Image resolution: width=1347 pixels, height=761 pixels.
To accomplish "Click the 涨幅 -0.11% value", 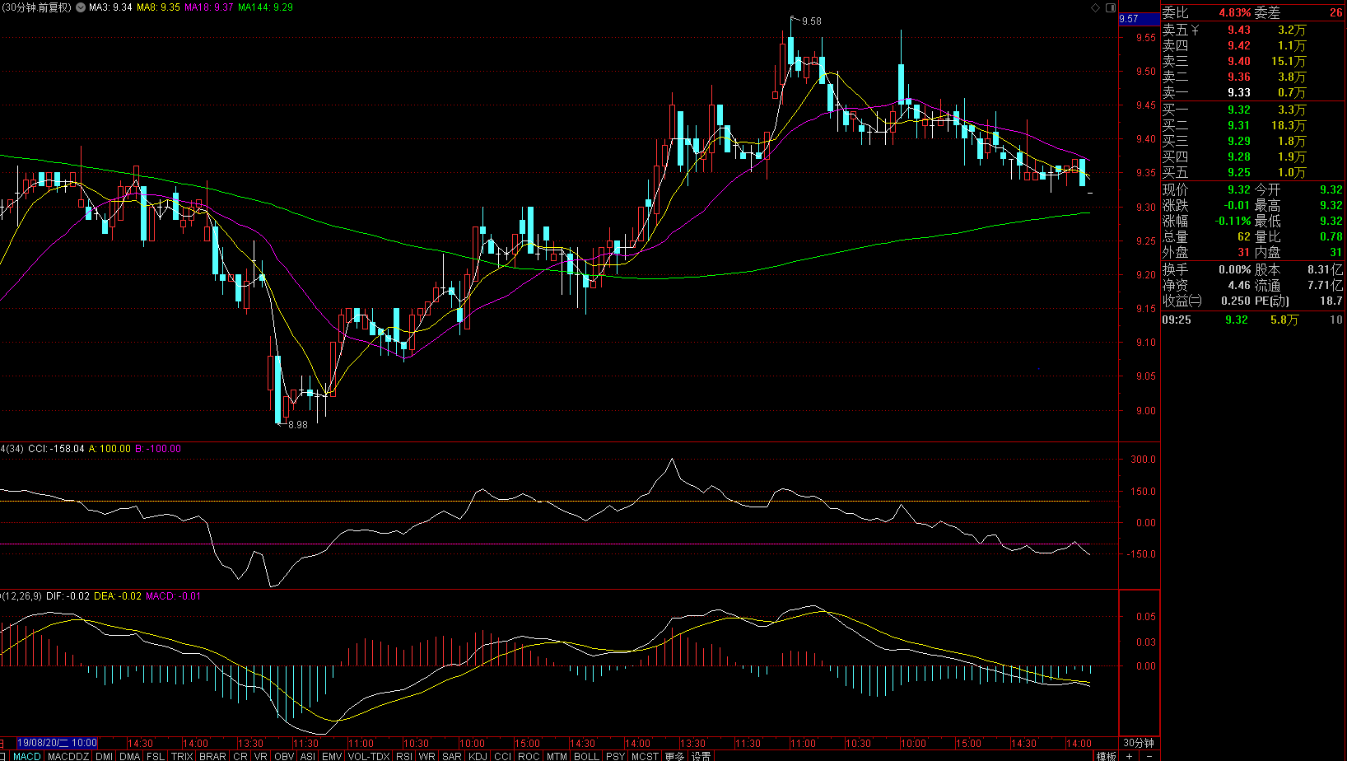I will pos(1233,221).
